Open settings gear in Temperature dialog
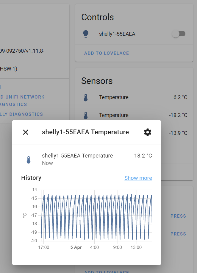This screenshot has width=197, height=273. [x=148, y=132]
